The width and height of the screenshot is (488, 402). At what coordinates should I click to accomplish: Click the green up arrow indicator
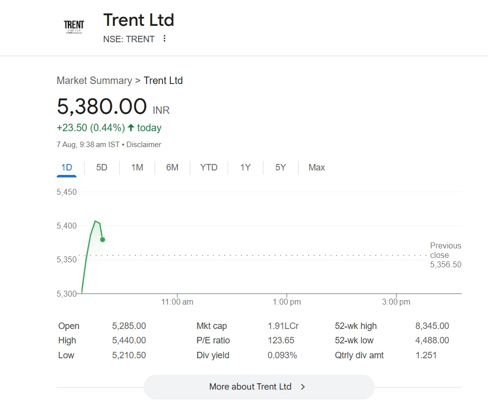tap(131, 128)
